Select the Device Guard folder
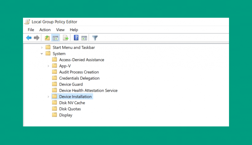Image resolution: width=252 pixels, height=145 pixels. click(x=71, y=84)
